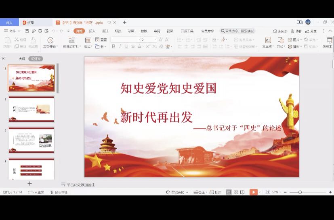The height and width of the screenshot is (220, 334).
Task: Click the Collaborate (协作) button
Action: 296,31
